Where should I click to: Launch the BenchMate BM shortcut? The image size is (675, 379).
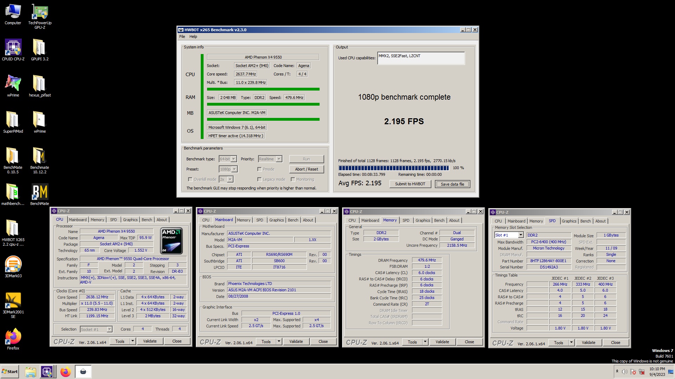(x=40, y=194)
